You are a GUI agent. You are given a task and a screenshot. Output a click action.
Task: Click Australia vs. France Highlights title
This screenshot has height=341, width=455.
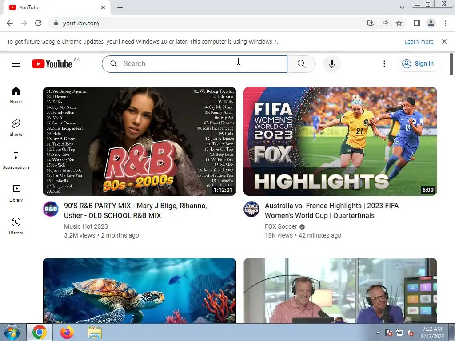click(x=331, y=210)
